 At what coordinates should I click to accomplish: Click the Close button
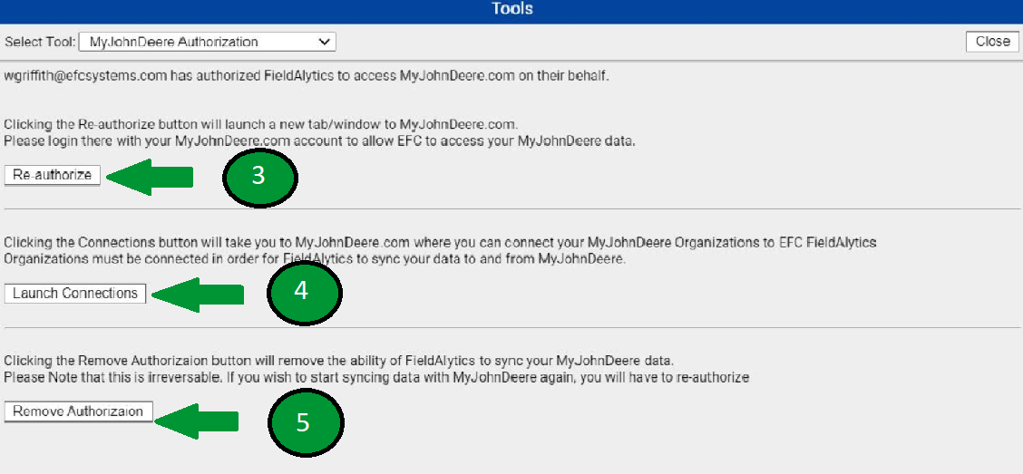point(992,42)
